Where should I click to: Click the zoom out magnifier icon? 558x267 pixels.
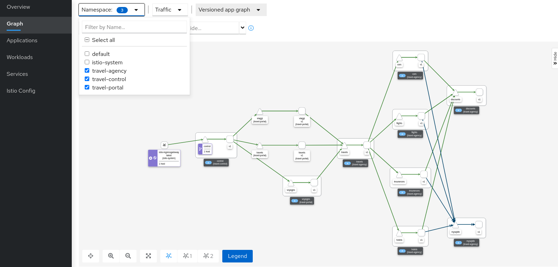[x=128, y=256]
